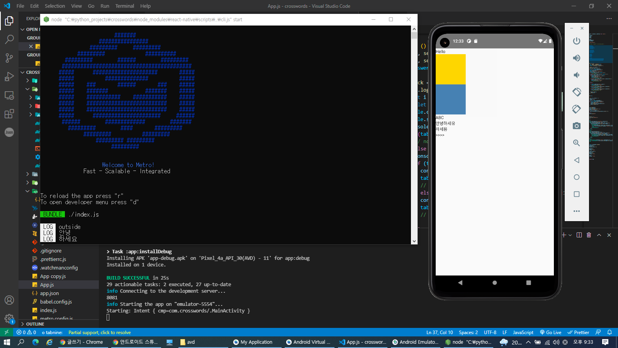This screenshot has width=618, height=348.
Task: Open notifications bell in status bar
Action: [x=610, y=332]
